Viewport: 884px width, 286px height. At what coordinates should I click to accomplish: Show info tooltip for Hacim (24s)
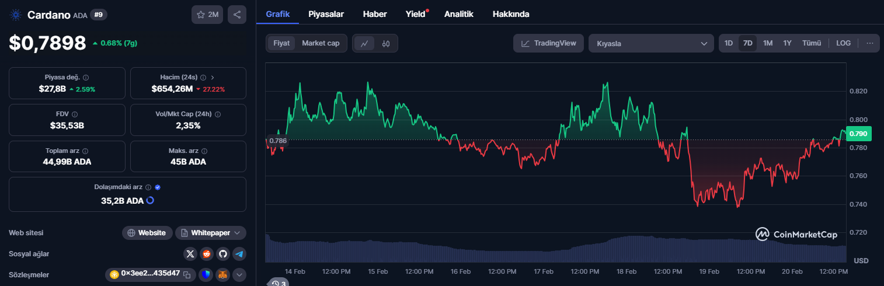(x=203, y=78)
